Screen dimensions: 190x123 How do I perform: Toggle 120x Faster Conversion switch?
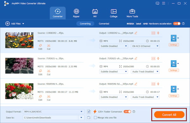[x=127, y=112]
